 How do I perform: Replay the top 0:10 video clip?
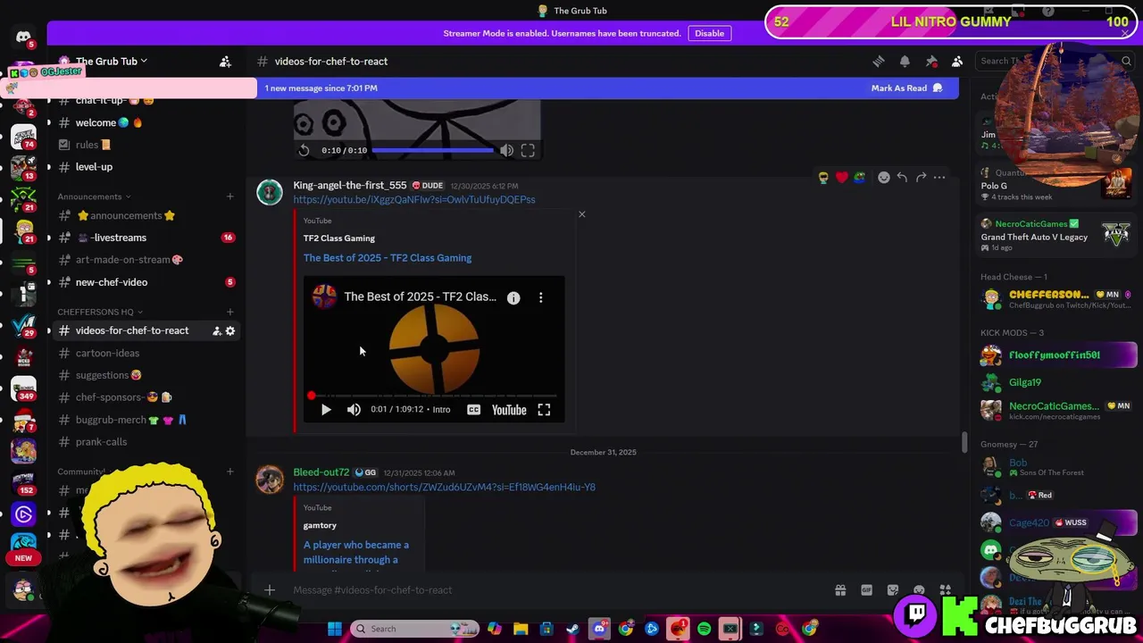tap(304, 150)
